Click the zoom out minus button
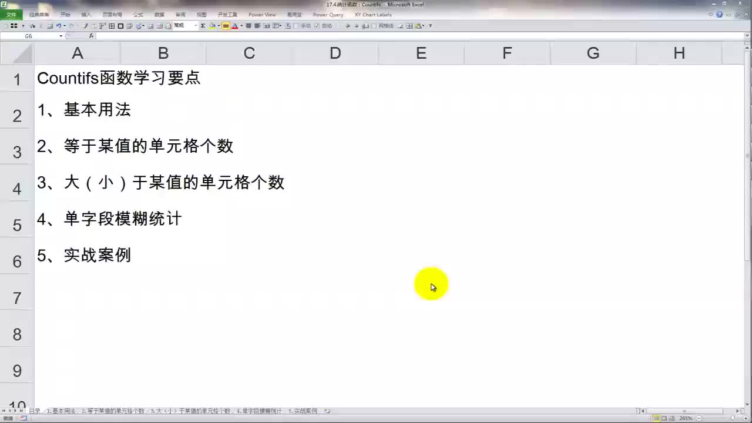The width and height of the screenshot is (752, 423). [699, 418]
